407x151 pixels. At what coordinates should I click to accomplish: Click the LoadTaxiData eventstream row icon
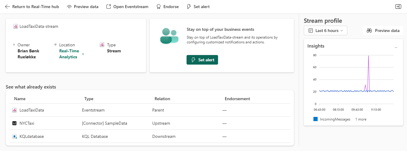14,110
